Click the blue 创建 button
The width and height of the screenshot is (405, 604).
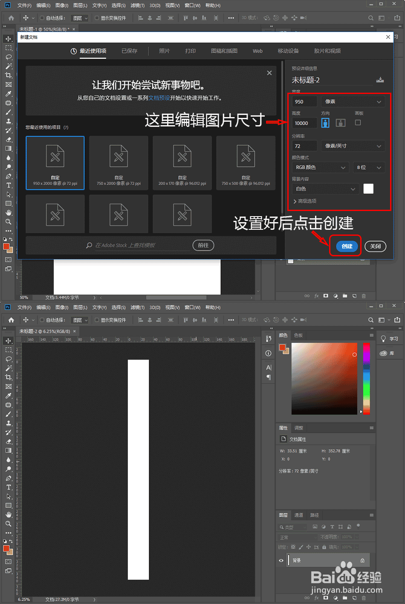click(347, 246)
